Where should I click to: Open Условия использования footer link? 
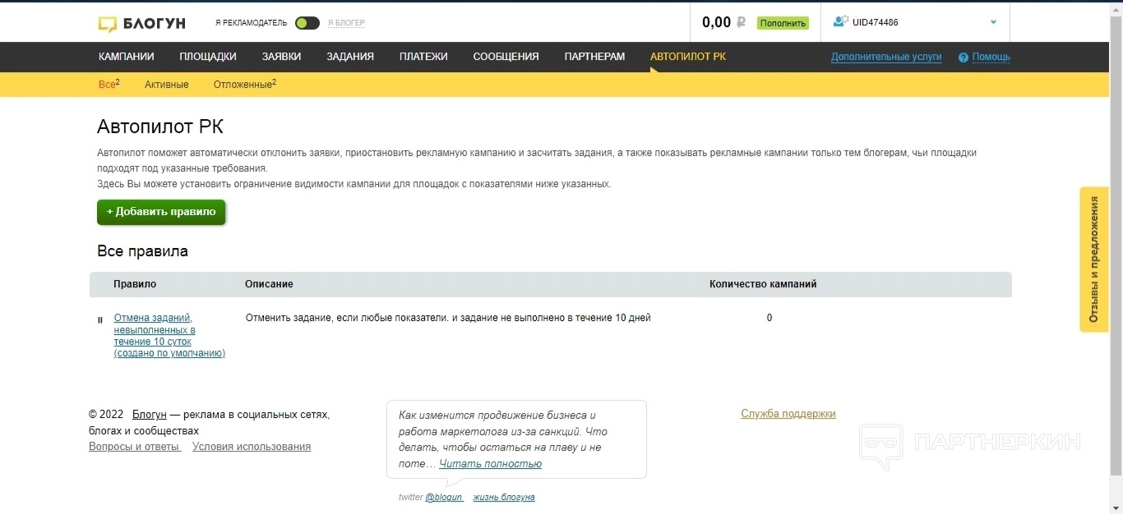[252, 447]
